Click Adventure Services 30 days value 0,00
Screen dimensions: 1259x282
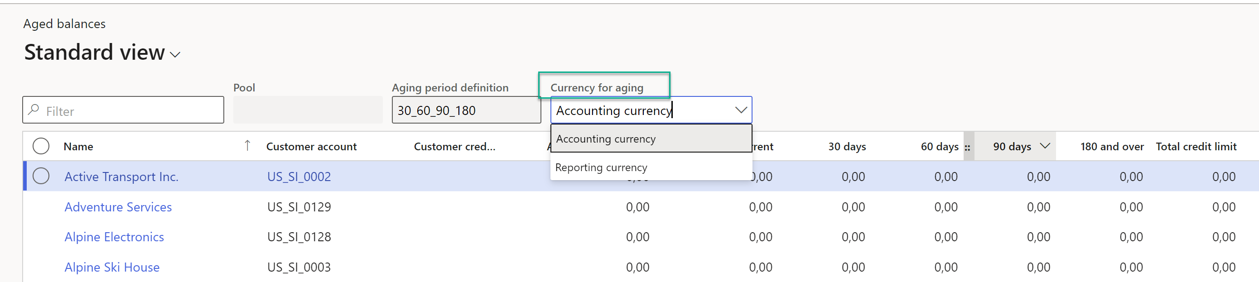[x=853, y=207]
